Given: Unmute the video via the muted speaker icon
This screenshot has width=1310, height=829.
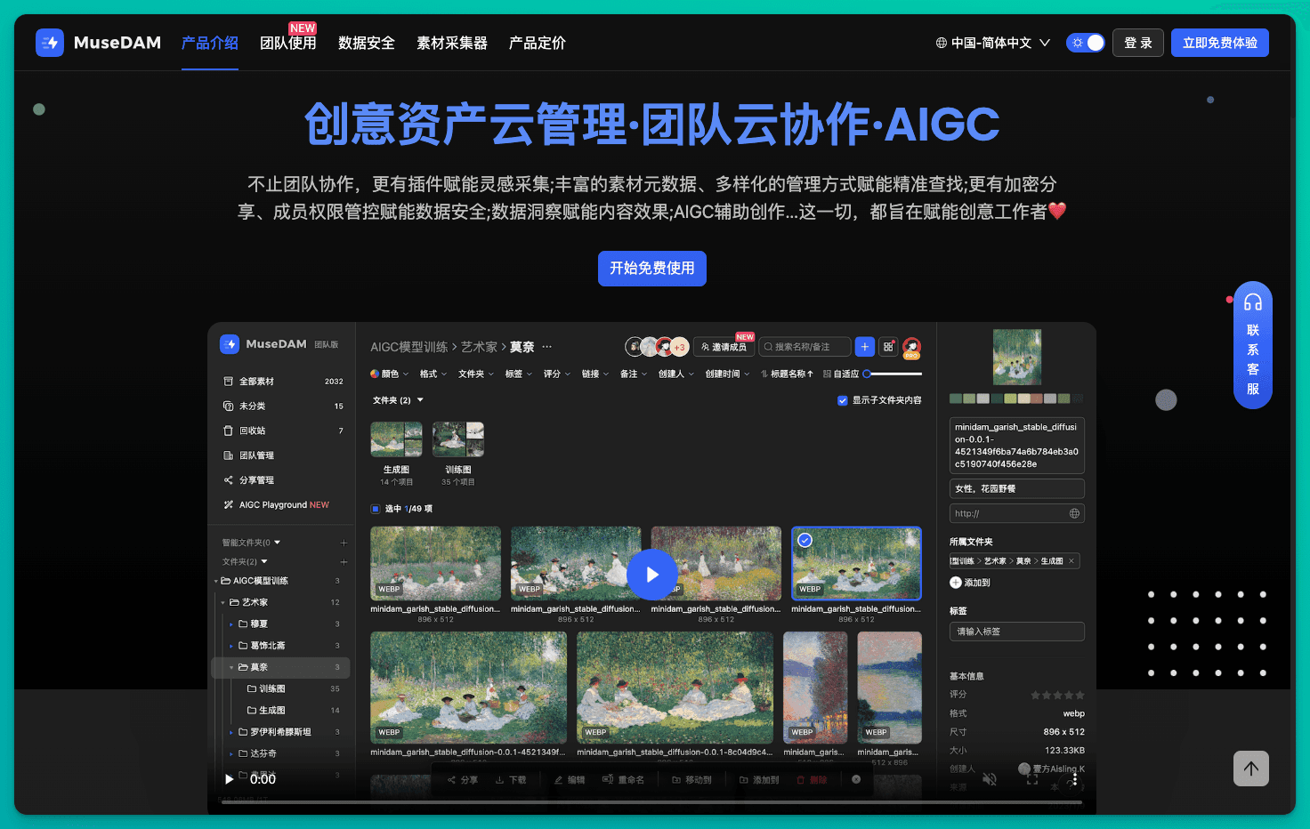Looking at the screenshot, I should 990,779.
